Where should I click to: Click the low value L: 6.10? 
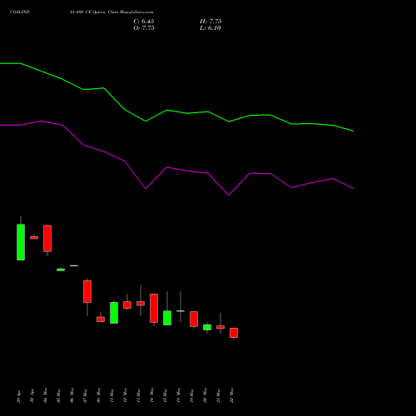210,28
